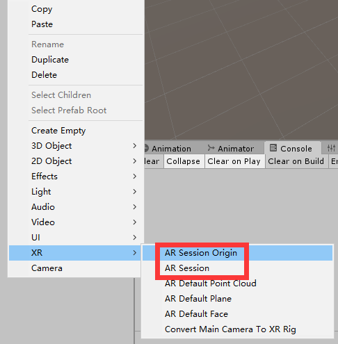Switch to the Animation tab
The width and height of the screenshot is (338, 344).
coord(171,149)
